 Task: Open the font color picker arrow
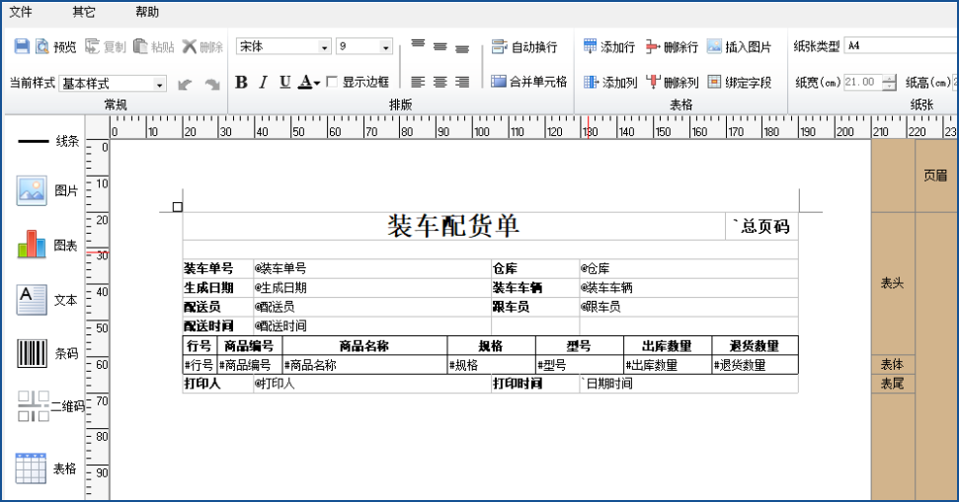[317, 84]
